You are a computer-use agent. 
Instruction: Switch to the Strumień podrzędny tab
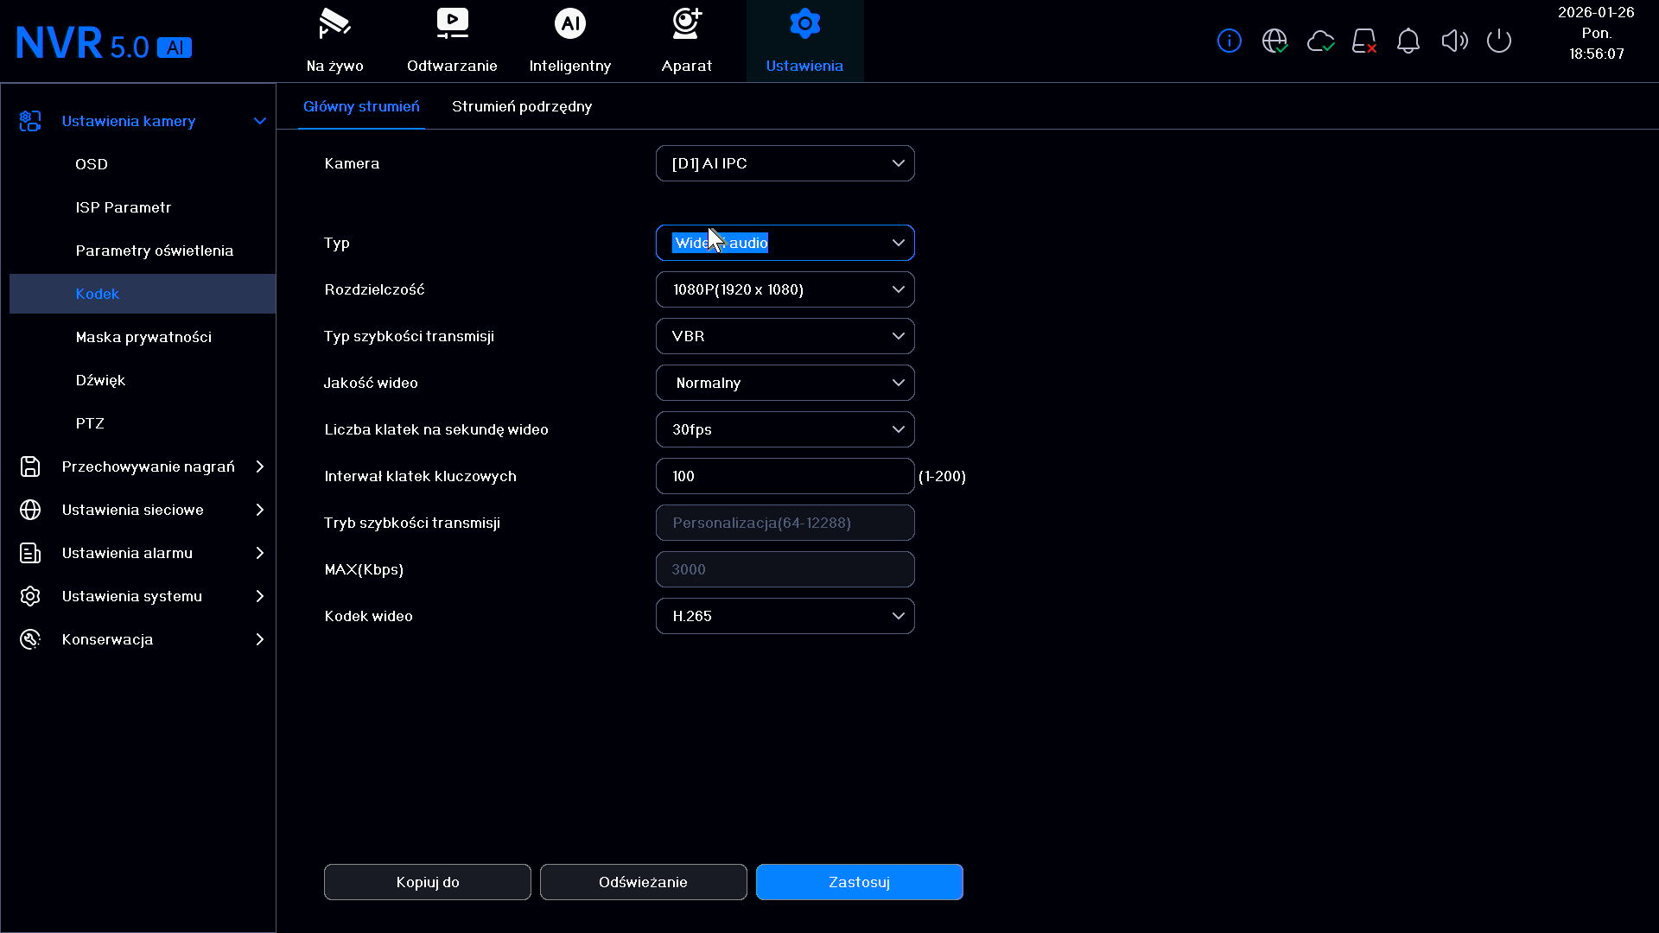(x=522, y=106)
